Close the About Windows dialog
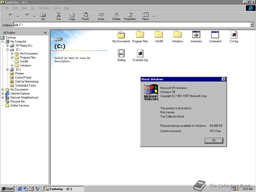The width and height of the screenshot is (256, 192). click(x=224, y=79)
